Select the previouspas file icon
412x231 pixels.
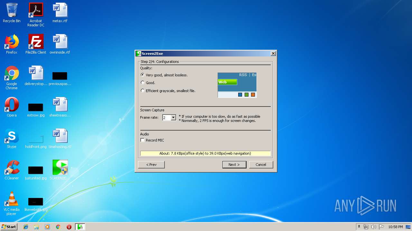click(60, 78)
